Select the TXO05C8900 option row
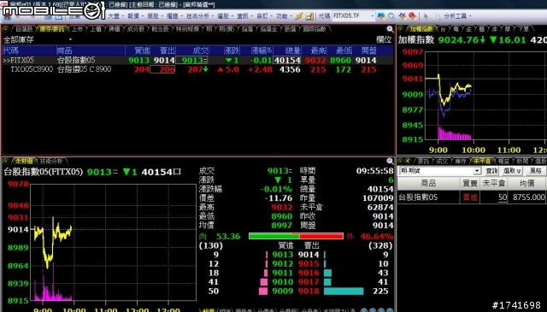Screen dimensions: 547x312 pyautogui.click(x=197, y=69)
